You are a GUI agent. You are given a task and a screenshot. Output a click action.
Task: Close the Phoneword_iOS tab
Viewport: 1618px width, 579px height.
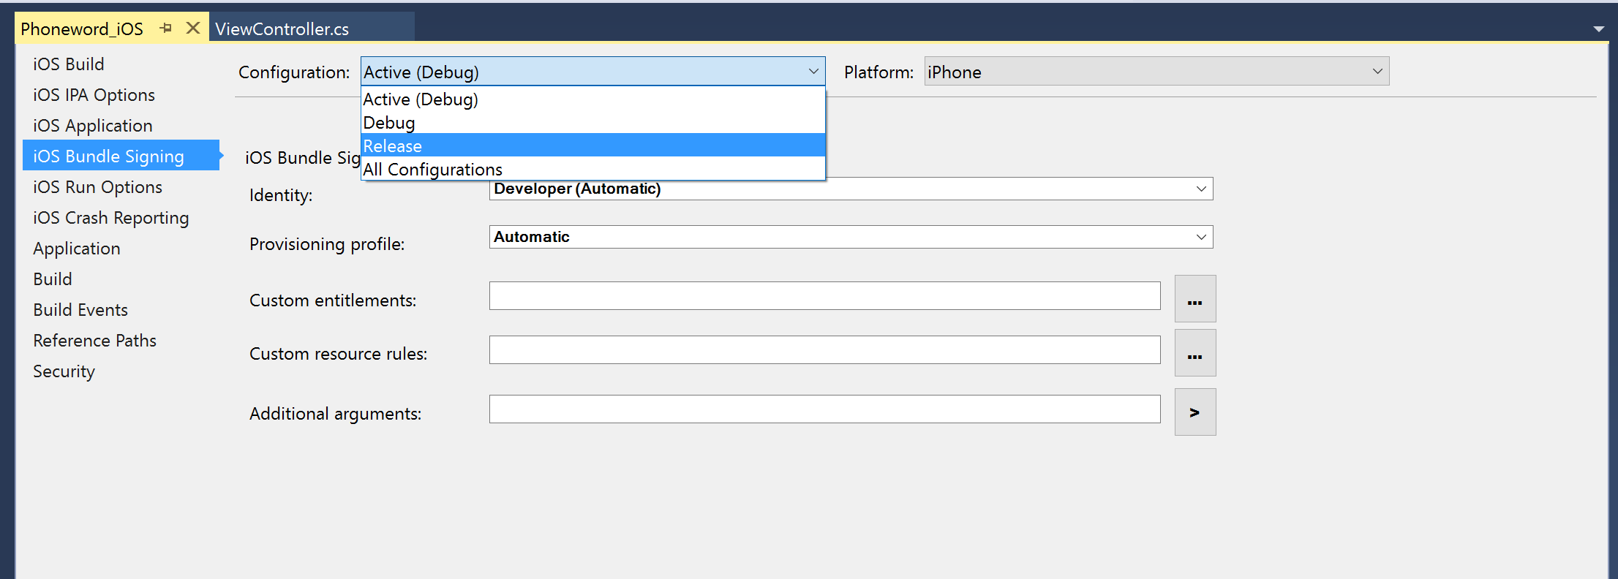click(x=192, y=28)
